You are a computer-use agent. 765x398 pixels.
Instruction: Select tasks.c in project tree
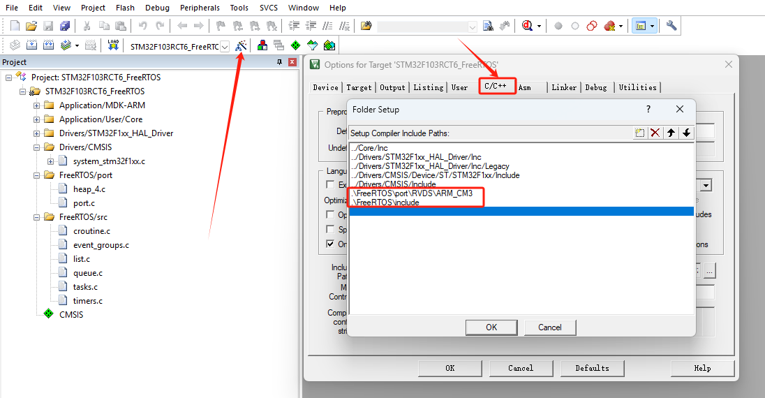pos(85,287)
